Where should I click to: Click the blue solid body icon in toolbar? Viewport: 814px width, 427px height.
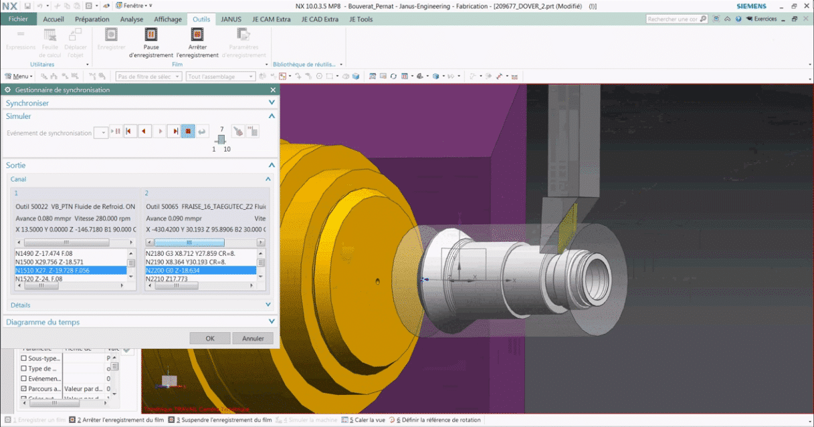[356, 76]
